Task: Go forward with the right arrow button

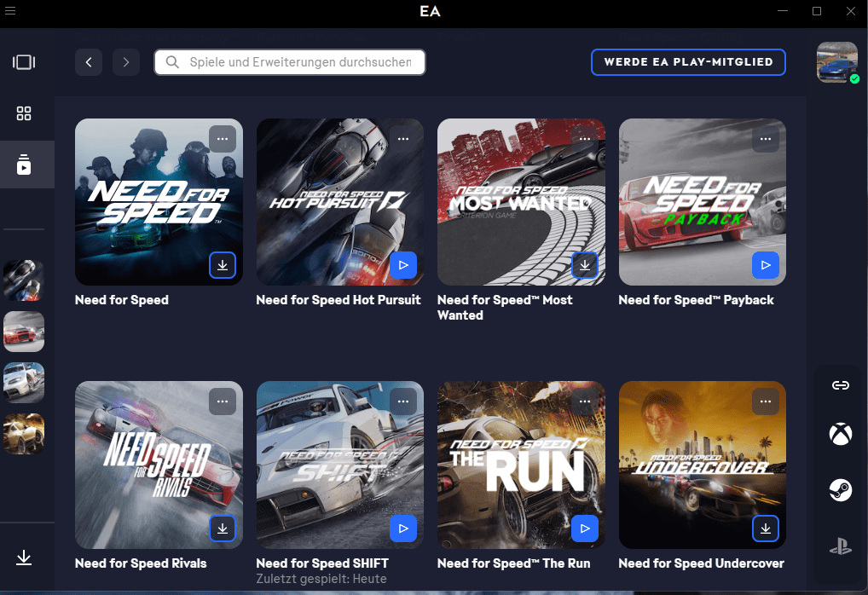Action: click(x=125, y=62)
